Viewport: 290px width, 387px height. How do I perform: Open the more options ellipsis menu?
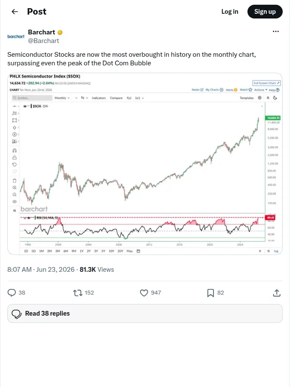(x=276, y=31)
